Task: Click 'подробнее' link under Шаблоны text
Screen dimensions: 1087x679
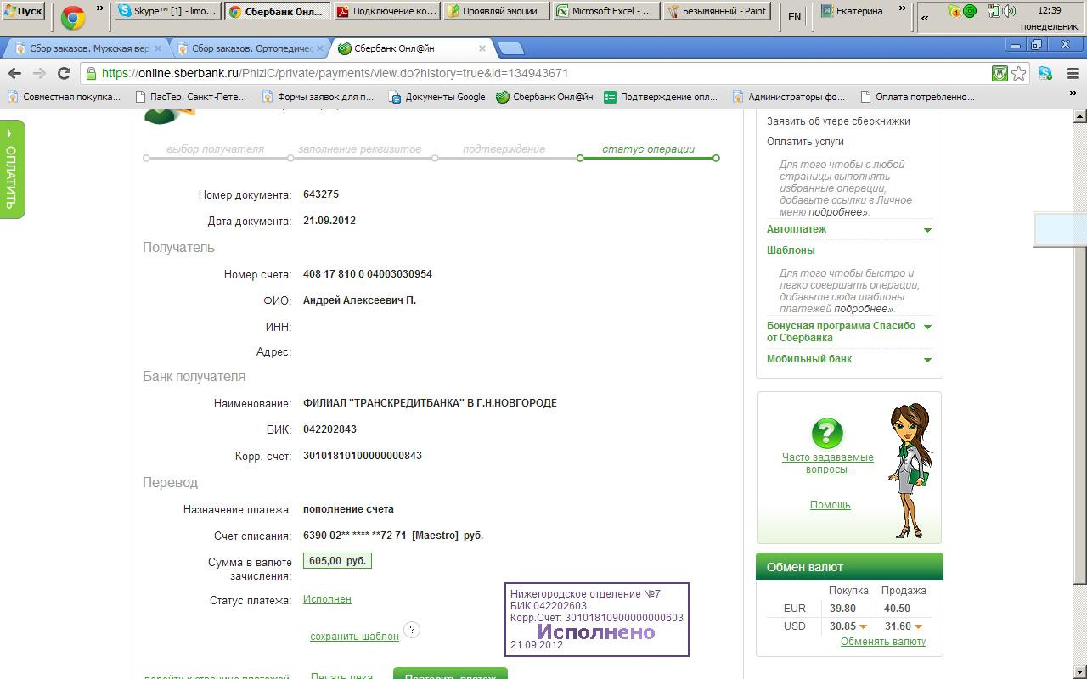Action: click(863, 309)
